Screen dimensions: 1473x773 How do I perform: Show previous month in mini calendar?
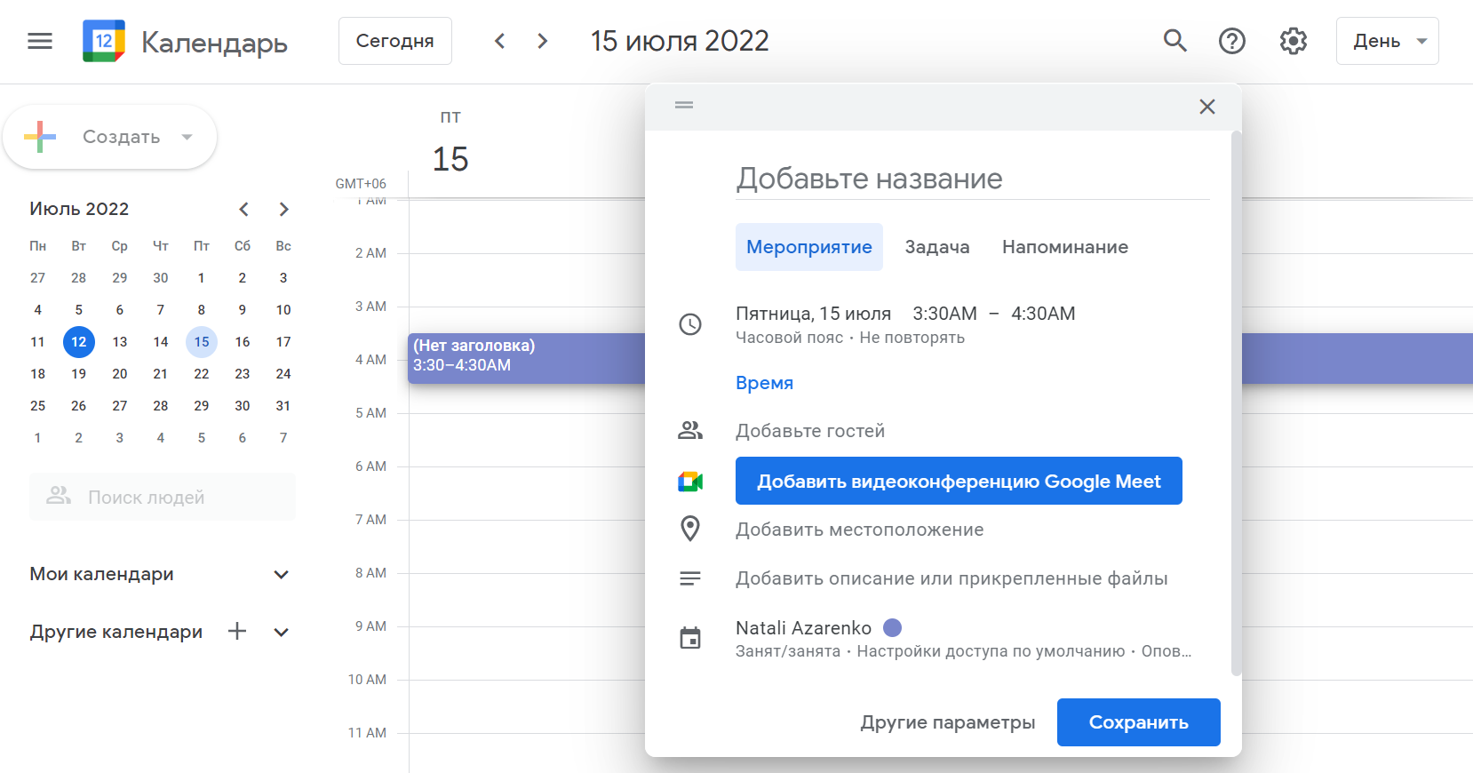point(243,210)
